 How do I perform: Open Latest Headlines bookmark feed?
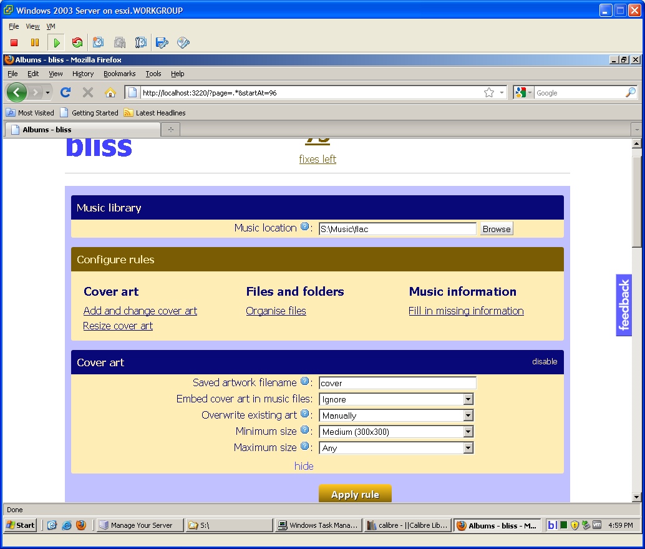coord(155,113)
